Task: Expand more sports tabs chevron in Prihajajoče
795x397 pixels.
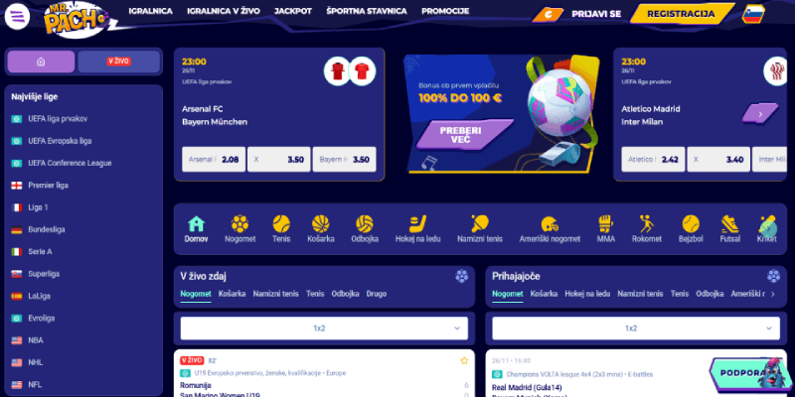Action: [773, 294]
